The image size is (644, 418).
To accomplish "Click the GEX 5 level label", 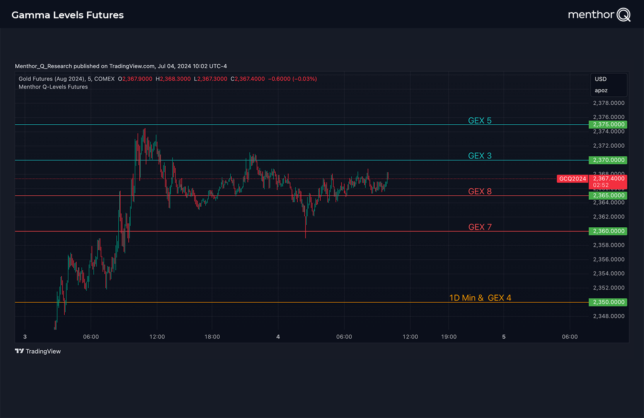I will (x=480, y=120).
